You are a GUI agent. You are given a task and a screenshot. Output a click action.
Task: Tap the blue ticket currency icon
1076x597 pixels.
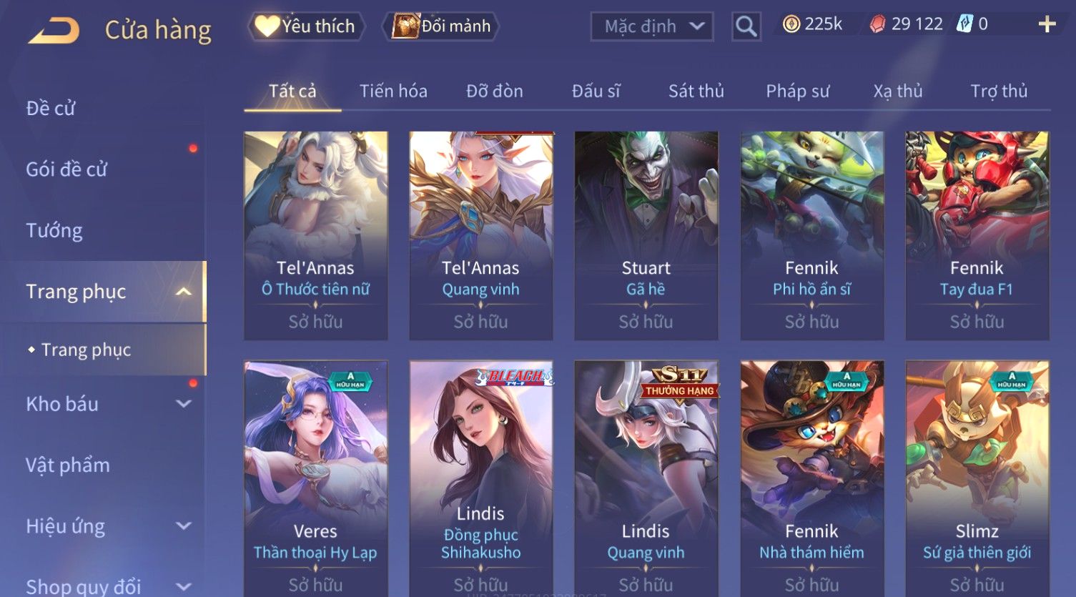(x=965, y=24)
